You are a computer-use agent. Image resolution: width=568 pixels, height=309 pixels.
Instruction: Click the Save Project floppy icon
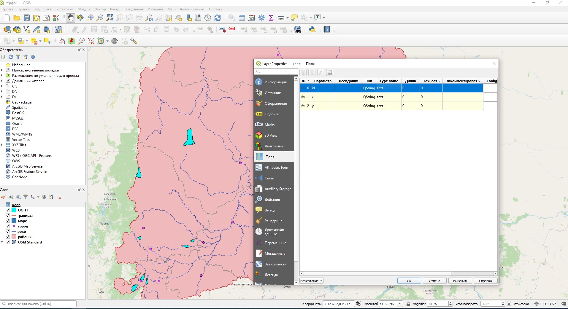(x=27, y=18)
